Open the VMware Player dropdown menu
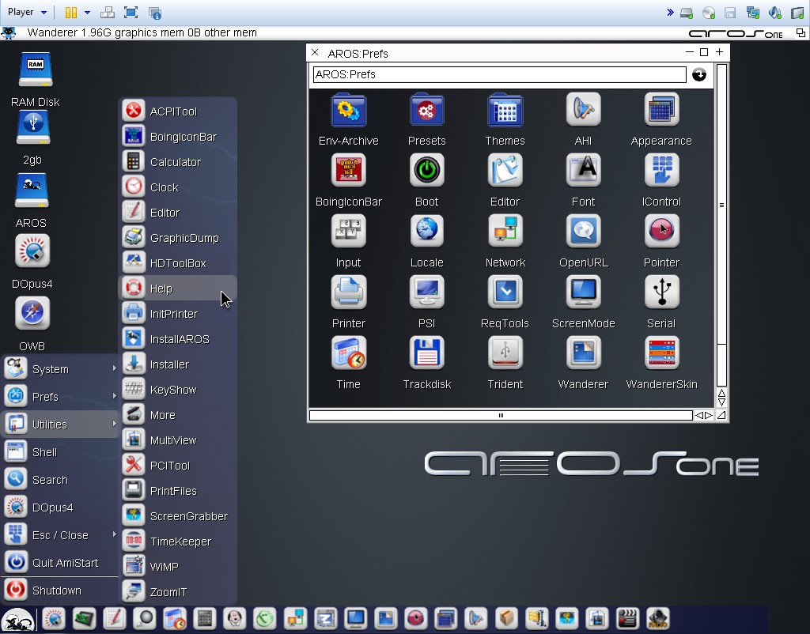The width and height of the screenshot is (810, 634). point(27,12)
